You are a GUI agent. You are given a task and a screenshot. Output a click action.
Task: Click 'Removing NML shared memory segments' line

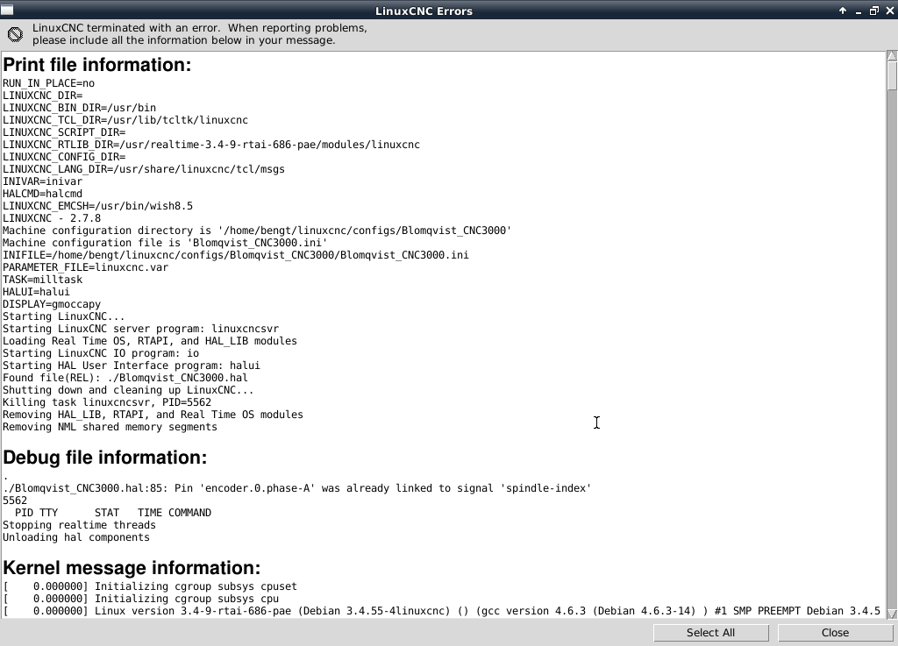tap(110, 428)
